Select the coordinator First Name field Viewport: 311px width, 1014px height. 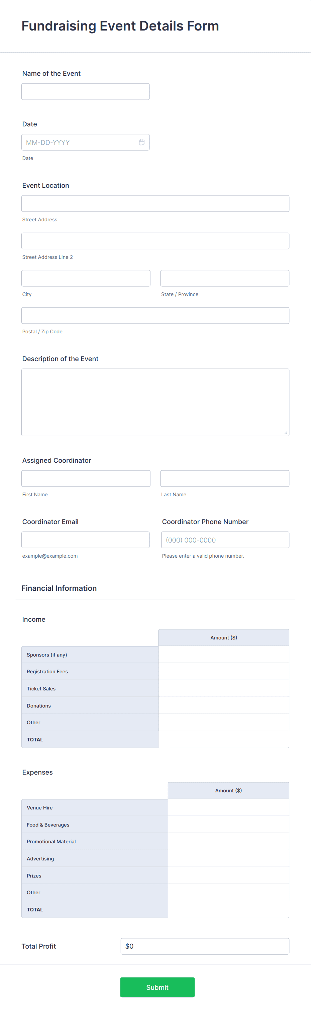click(86, 478)
